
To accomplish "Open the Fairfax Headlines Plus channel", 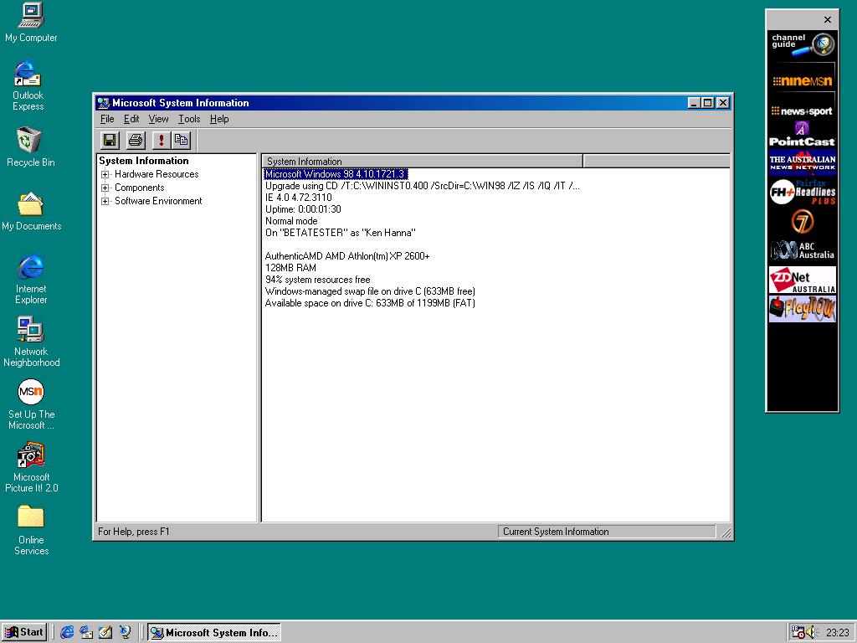I will point(803,192).
